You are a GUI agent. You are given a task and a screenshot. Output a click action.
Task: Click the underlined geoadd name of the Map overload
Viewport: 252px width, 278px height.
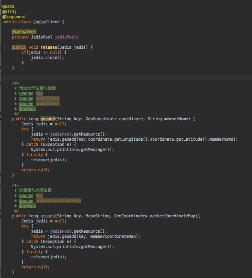[48, 216]
